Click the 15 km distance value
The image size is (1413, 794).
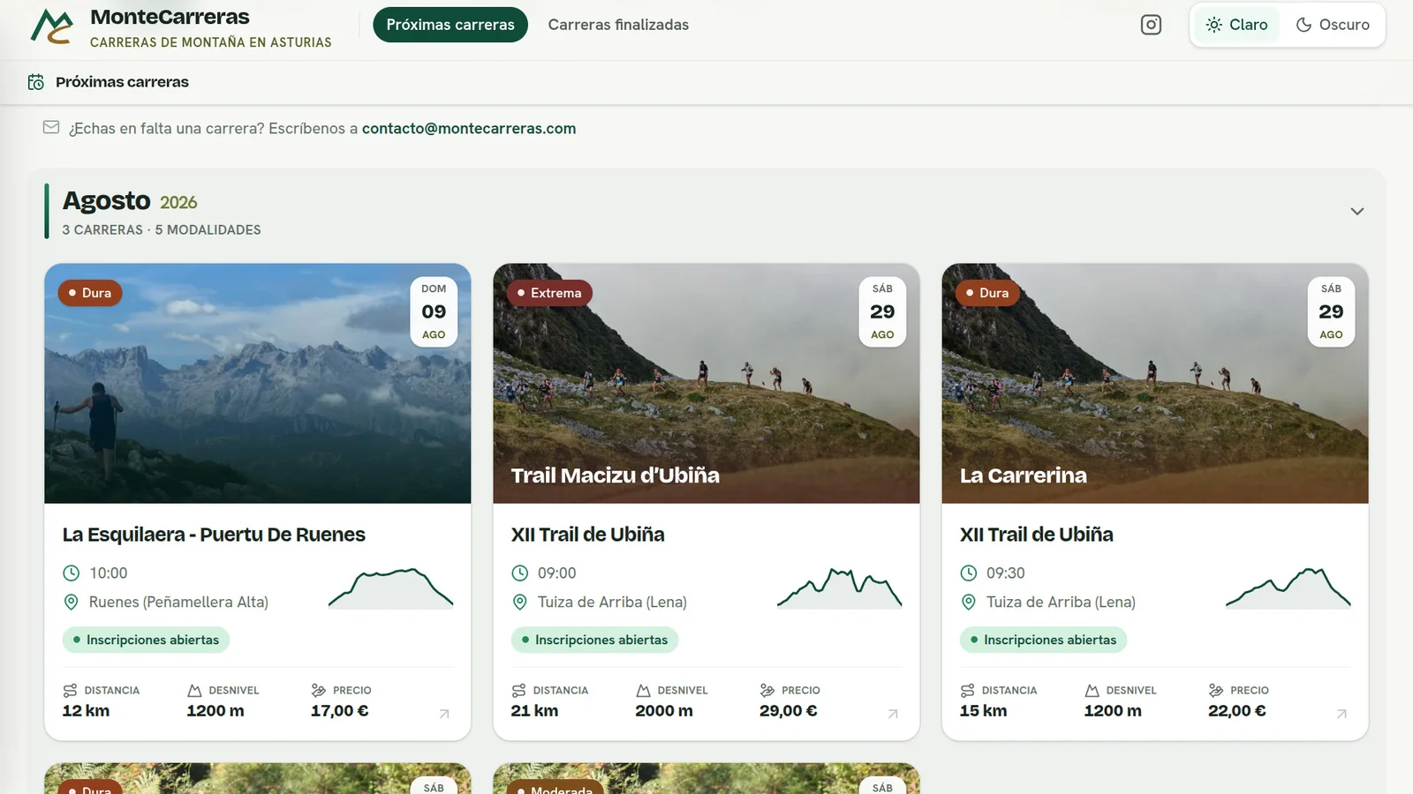(x=983, y=711)
